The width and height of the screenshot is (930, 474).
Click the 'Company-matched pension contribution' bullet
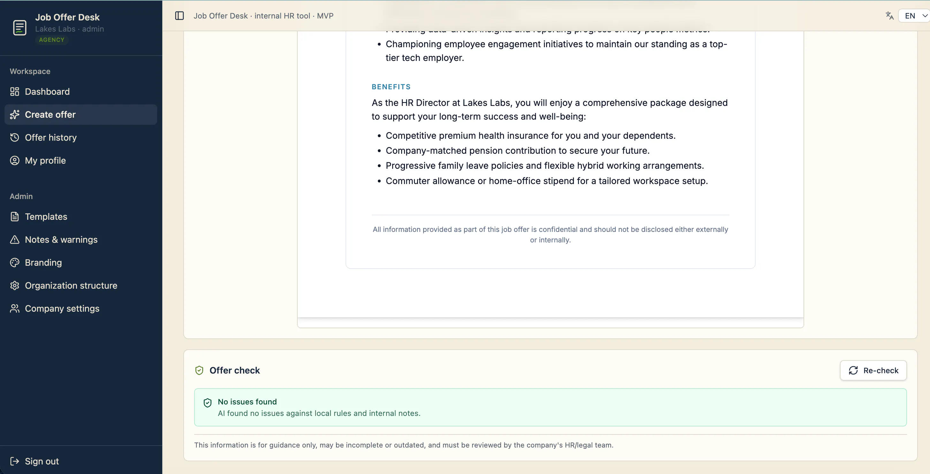[x=518, y=151]
